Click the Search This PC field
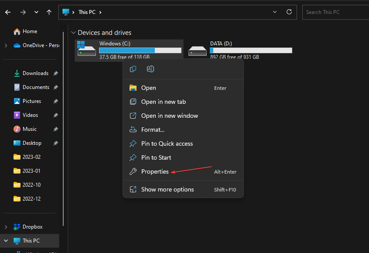Screen dimensions: 369x253 click(x=334, y=12)
